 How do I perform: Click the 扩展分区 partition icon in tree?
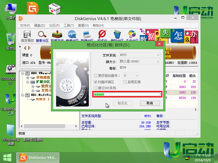tap(33, 82)
